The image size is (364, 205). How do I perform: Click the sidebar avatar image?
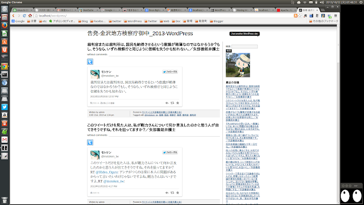point(238,65)
